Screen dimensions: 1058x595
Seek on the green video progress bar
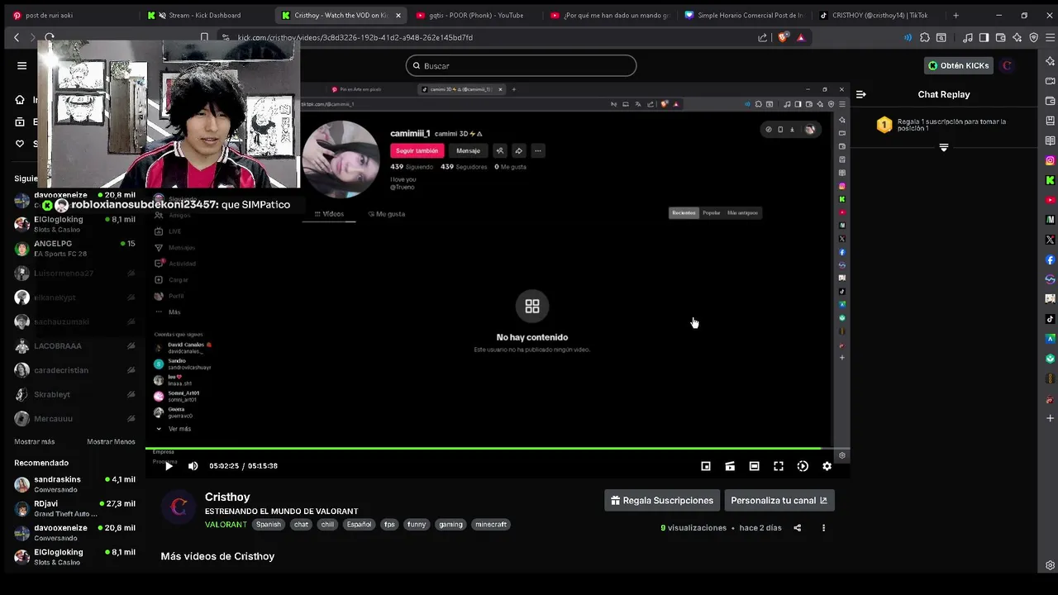tap(498, 449)
